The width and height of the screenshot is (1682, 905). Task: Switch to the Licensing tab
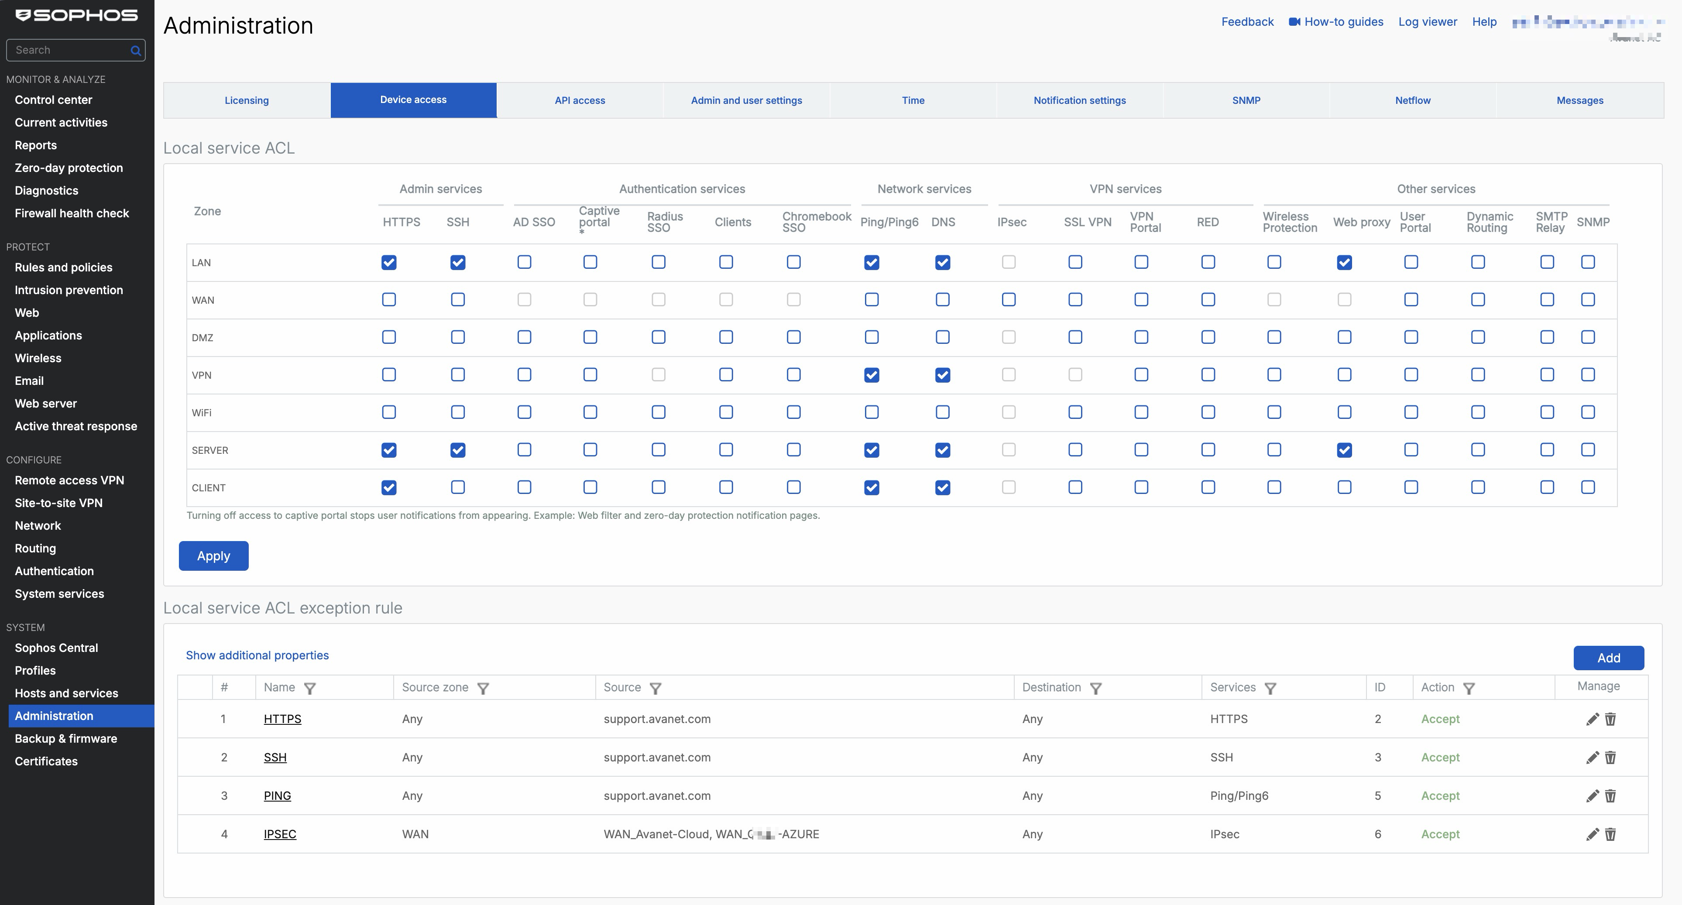click(x=247, y=100)
